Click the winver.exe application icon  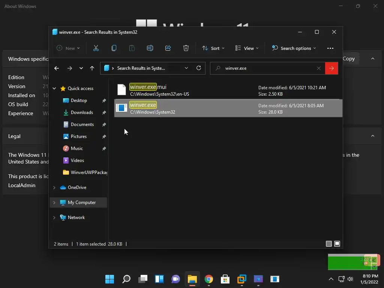(121, 108)
